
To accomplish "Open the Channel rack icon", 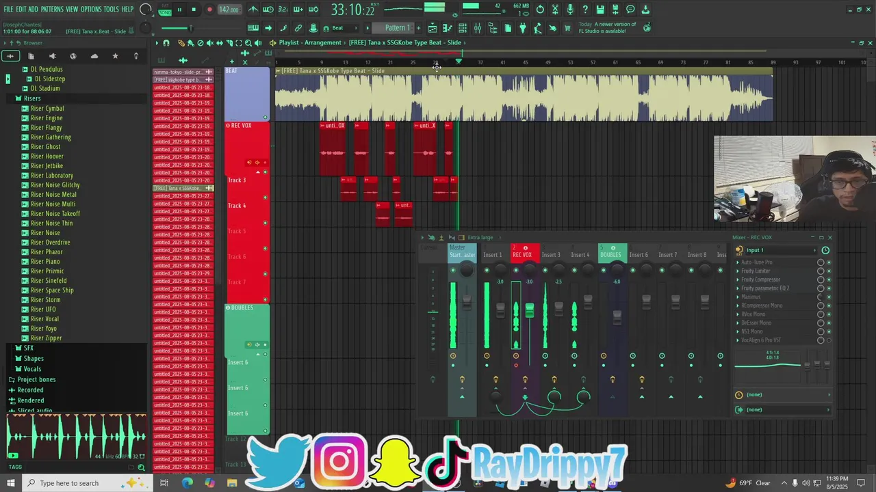I will (462, 28).
